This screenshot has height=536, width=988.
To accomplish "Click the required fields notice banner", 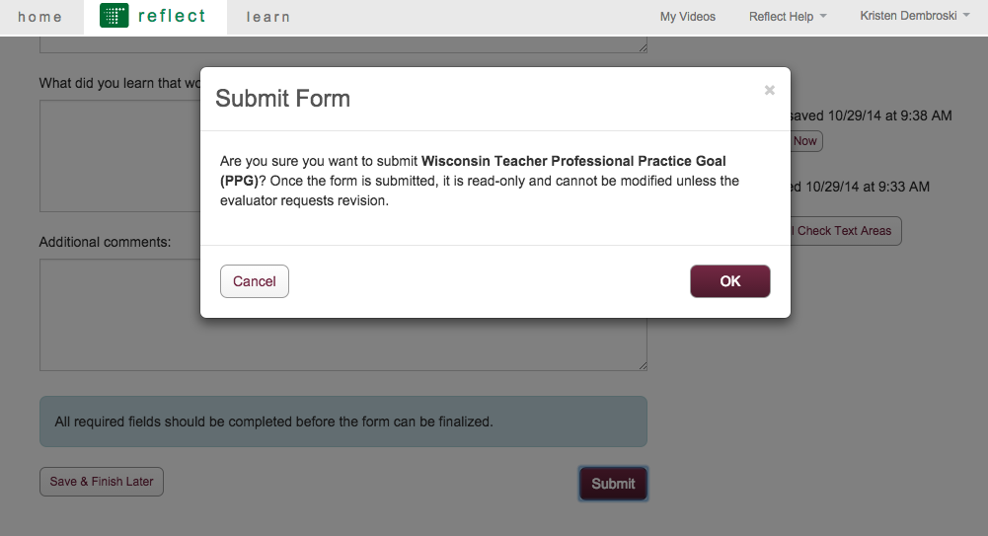I will (343, 421).
